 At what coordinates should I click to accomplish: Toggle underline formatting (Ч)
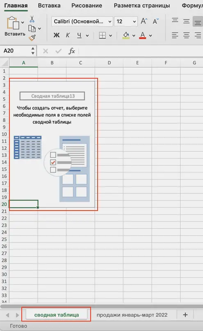(x=79, y=35)
